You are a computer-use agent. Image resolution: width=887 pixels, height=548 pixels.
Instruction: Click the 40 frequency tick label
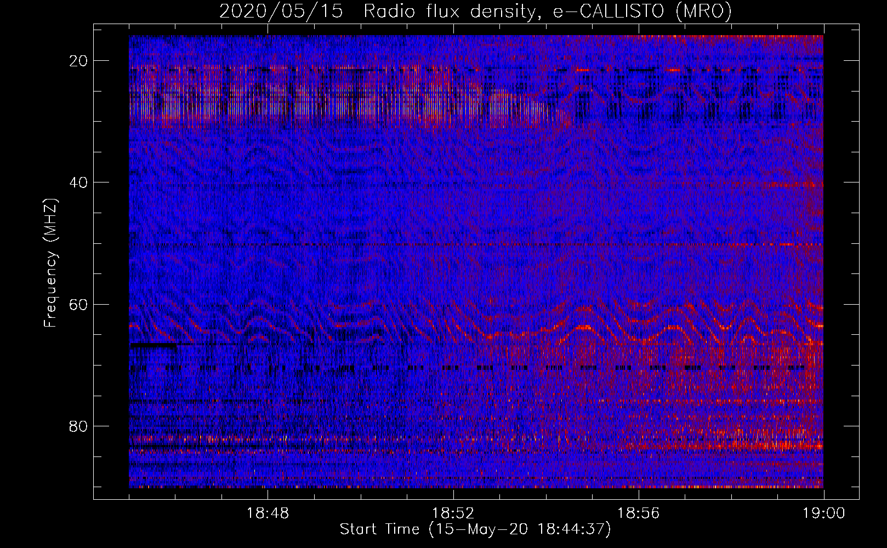(x=79, y=182)
